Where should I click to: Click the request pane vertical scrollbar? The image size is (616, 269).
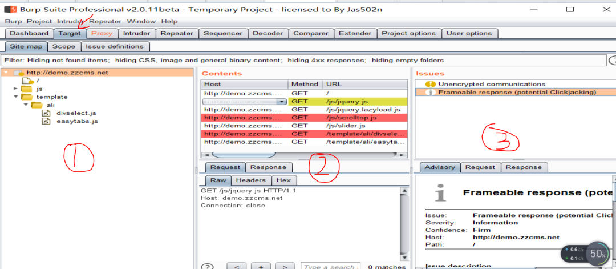[x=404, y=223]
